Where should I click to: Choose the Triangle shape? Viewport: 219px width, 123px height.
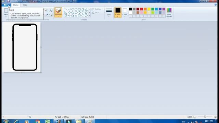pyautogui.click(x=86, y=9)
